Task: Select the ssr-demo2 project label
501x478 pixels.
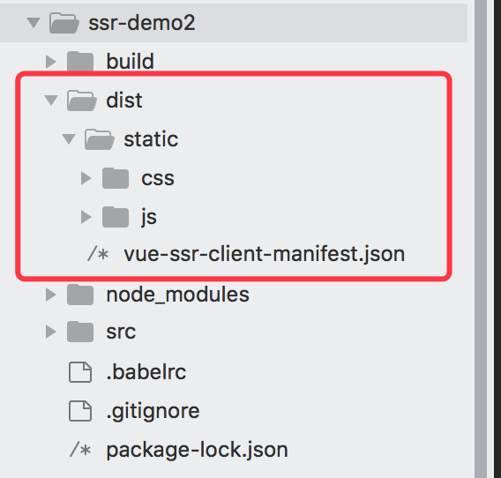Action: tap(141, 23)
